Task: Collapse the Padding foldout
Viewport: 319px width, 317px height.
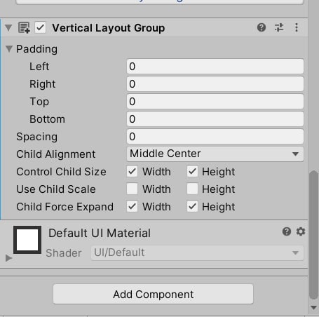Action: pyautogui.click(x=9, y=49)
